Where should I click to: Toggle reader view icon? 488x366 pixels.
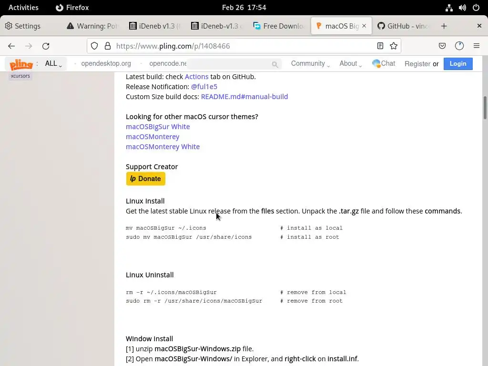380,46
